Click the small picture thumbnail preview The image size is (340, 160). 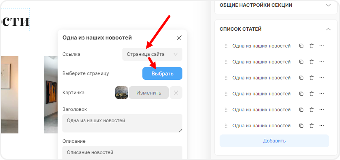coord(122,93)
